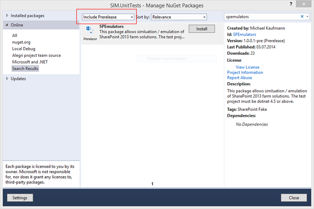The width and height of the screenshot is (314, 209).
Task: Open the Include Prerelease dropdown
Action: tap(108, 17)
